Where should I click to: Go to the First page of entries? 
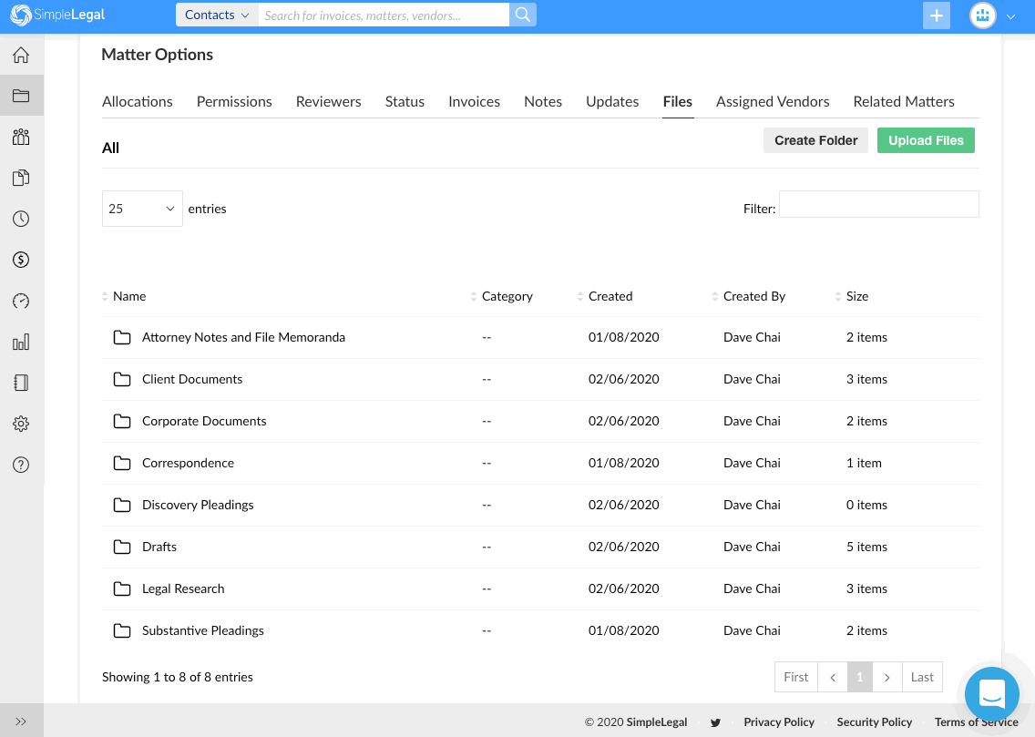[x=796, y=677]
